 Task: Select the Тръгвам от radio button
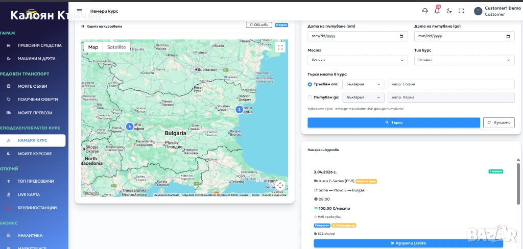[310, 84]
